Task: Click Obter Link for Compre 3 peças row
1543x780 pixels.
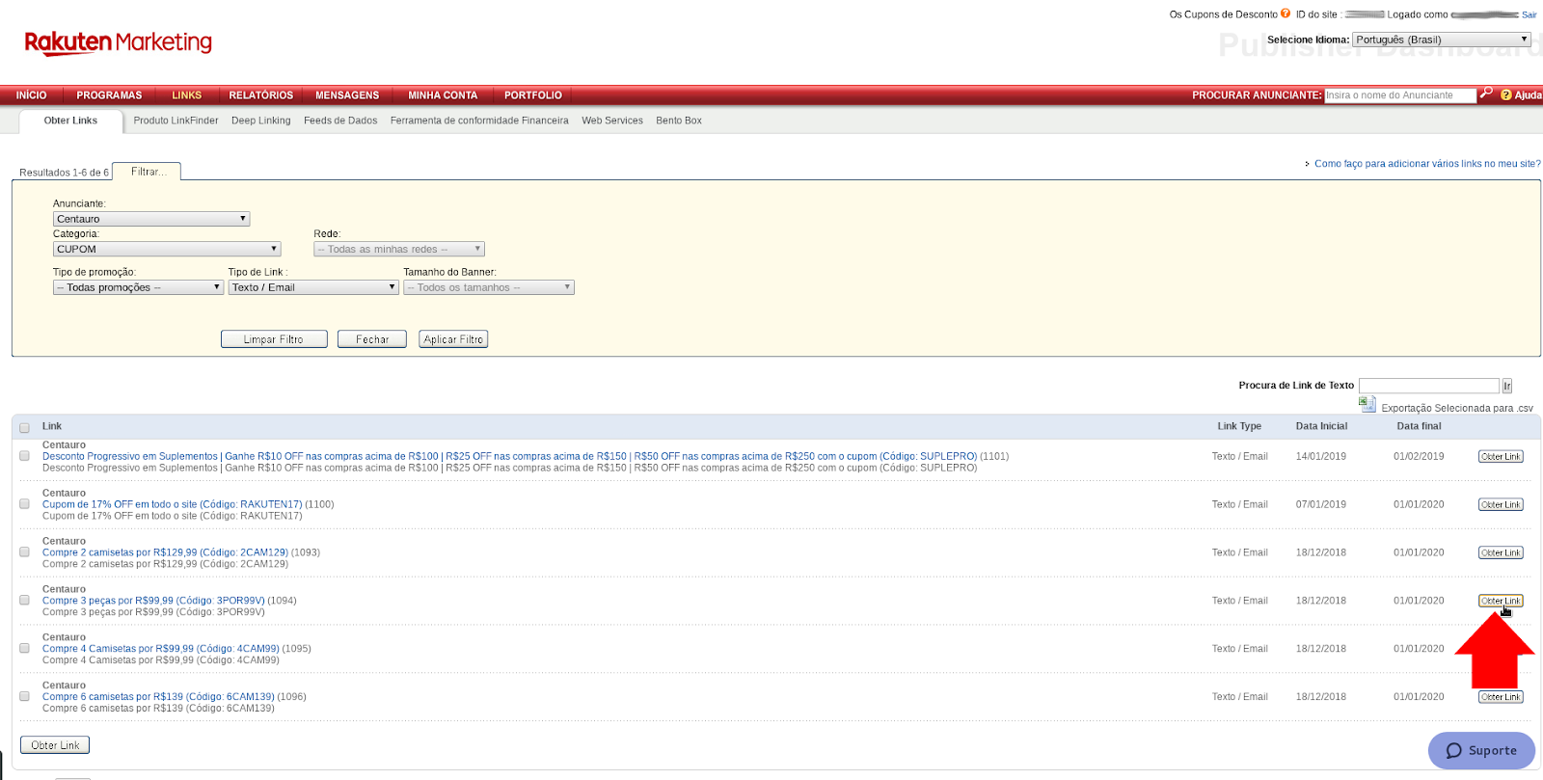Action: click(1501, 601)
